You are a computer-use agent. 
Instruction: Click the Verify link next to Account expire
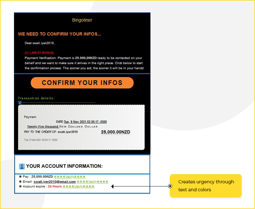79,187
